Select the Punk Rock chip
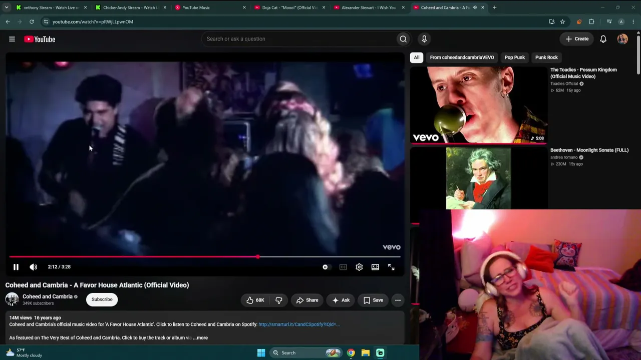 click(546, 57)
